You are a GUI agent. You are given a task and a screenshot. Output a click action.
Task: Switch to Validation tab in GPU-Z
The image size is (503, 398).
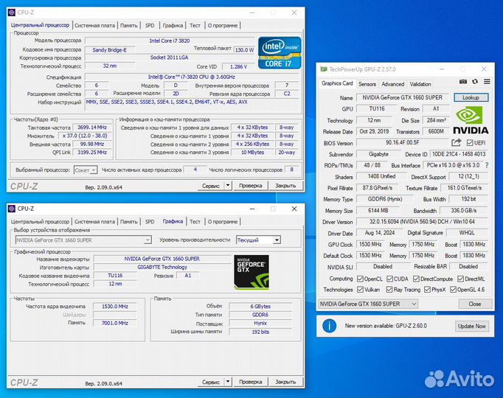pos(420,84)
